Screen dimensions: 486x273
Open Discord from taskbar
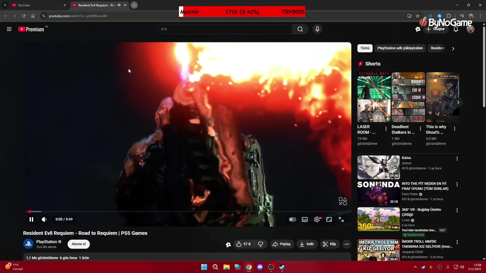[260, 267]
